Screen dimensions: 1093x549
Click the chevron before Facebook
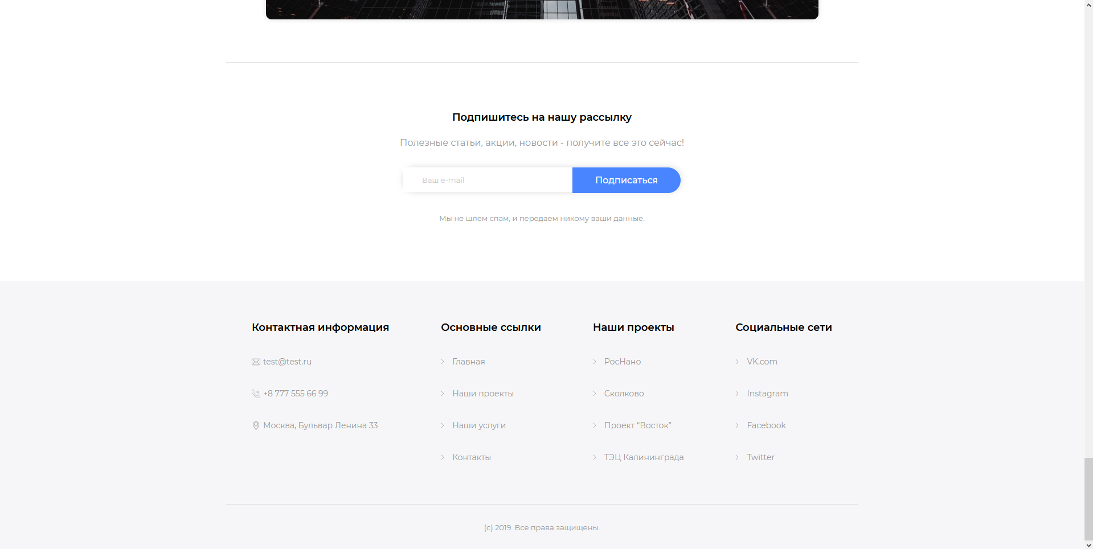click(737, 425)
